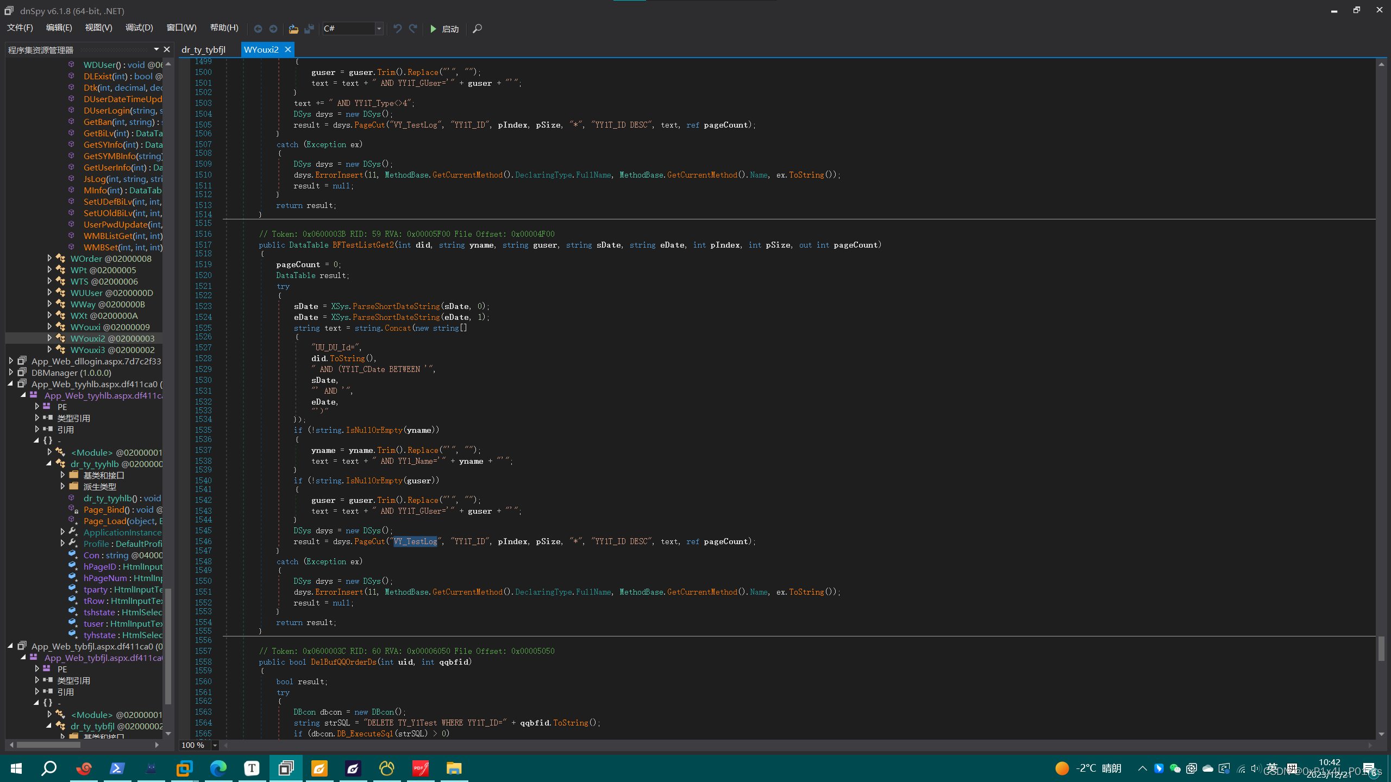The height and width of the screenshot is (782, 1391).
Task: Click ErrorInsert call on line 1551
Action: click(339, 592)
